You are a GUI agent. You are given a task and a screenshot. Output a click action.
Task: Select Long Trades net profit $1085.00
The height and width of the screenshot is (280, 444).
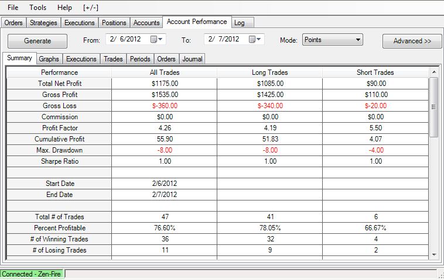pyautogui.click(x=270, y=84)
